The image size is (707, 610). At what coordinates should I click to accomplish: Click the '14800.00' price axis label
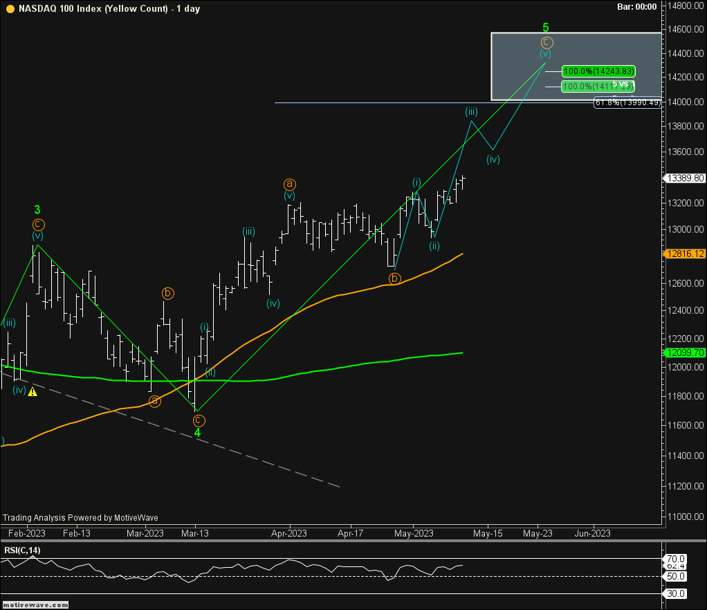[x=686, y=6]
